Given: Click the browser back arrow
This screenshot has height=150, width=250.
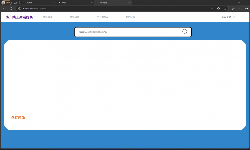Looking at the screenshot, I should tap(4, 8).
